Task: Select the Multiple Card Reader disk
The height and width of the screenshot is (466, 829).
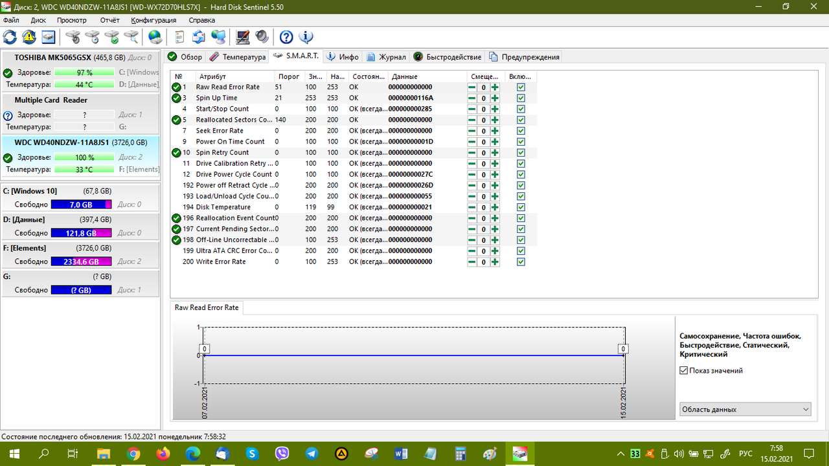Action: [x=80, y=114]
